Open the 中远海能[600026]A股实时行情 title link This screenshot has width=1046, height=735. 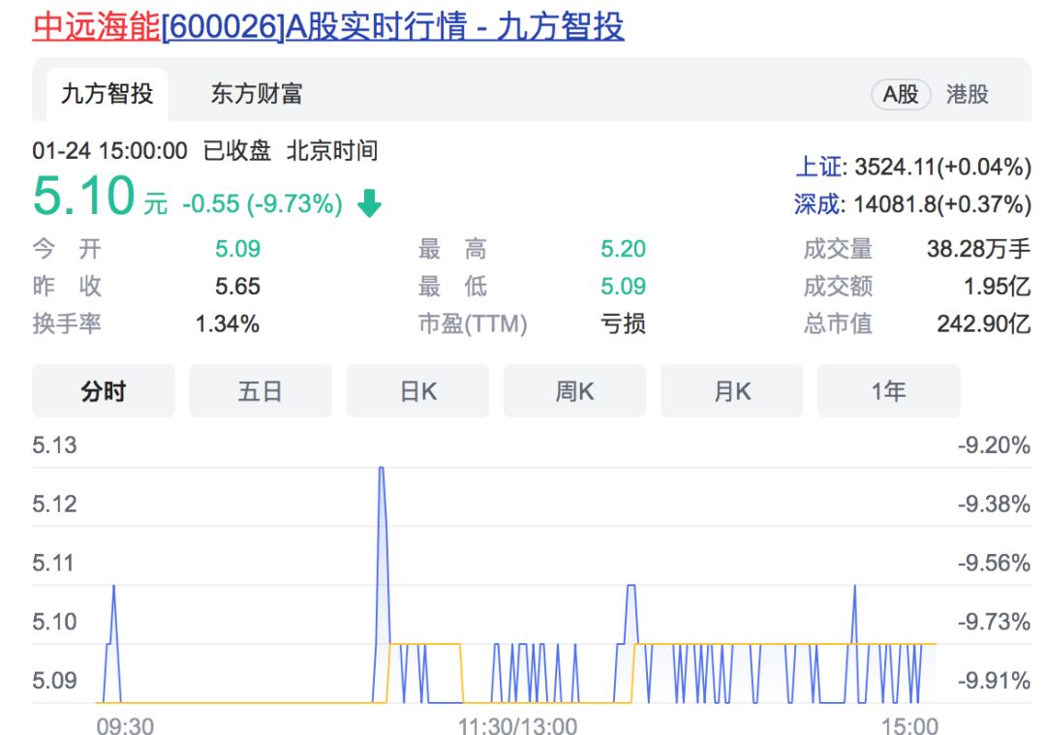pyautogui.click(x=328, y=27)
